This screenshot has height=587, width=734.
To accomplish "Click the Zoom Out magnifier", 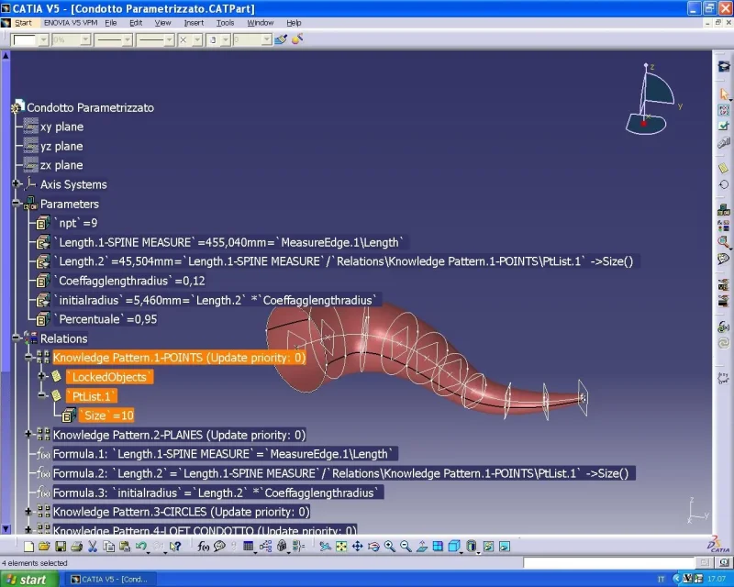I will [x=406, y=547].
